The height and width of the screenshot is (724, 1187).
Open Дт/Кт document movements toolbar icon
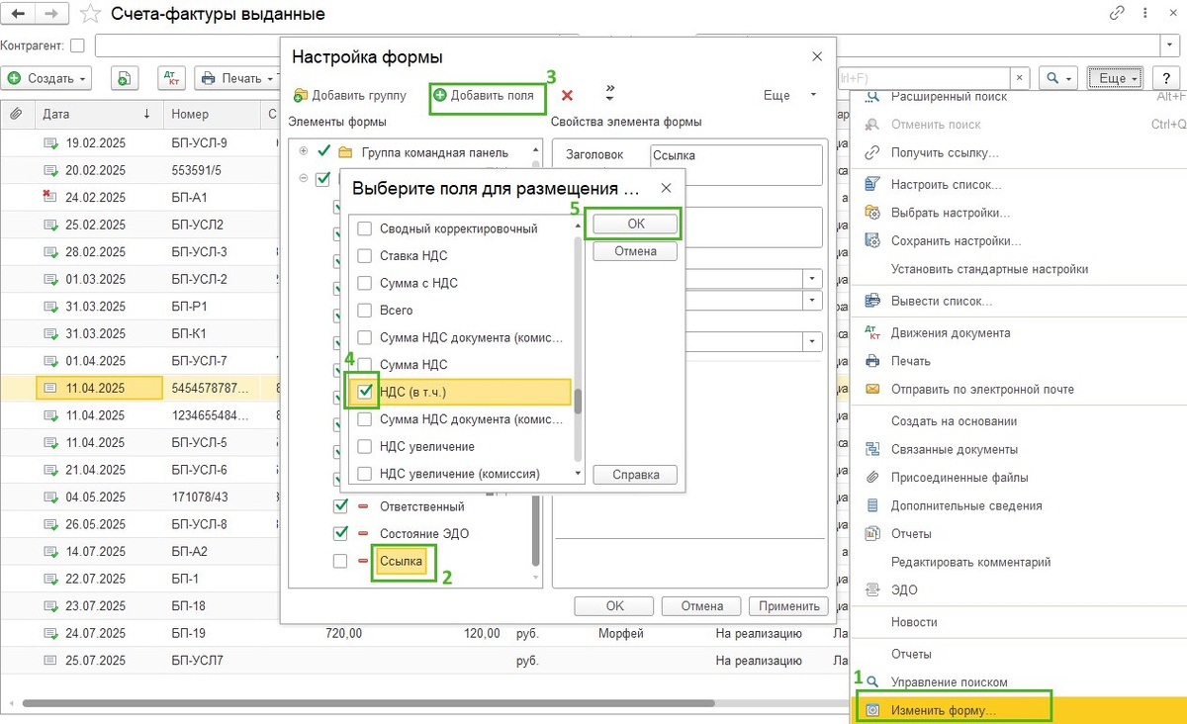coord(170,78)
